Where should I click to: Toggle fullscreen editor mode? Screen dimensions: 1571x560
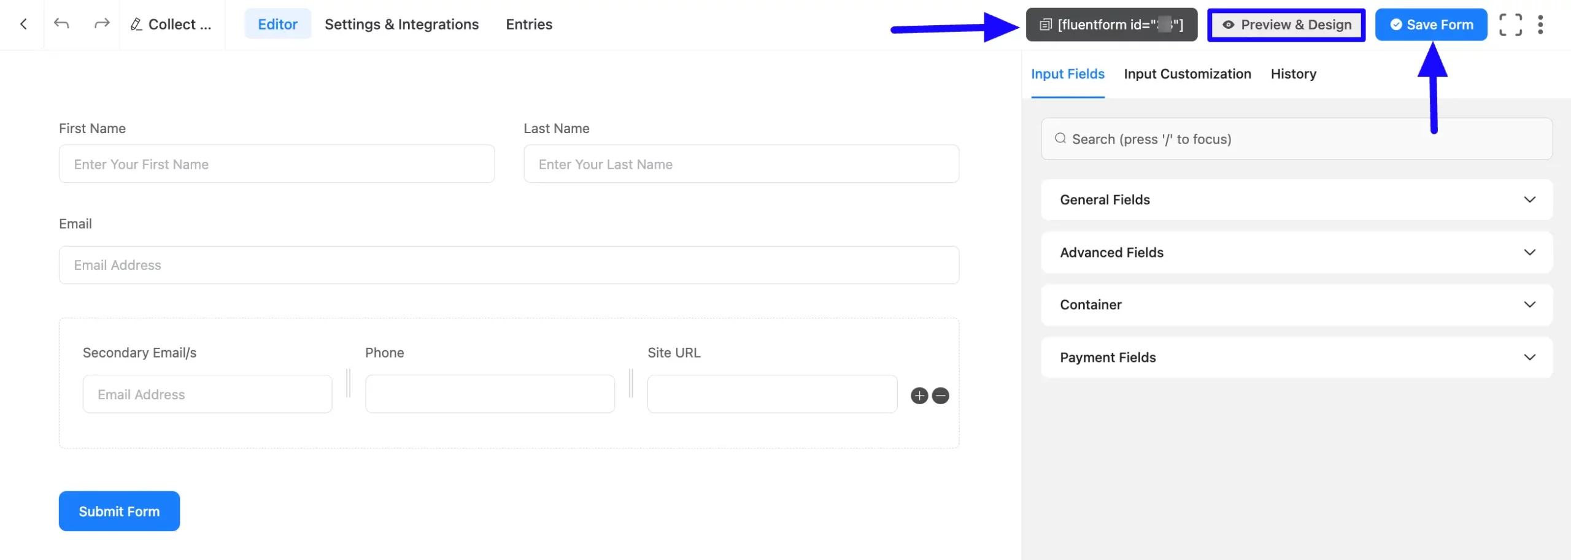tap(1510, 25)
